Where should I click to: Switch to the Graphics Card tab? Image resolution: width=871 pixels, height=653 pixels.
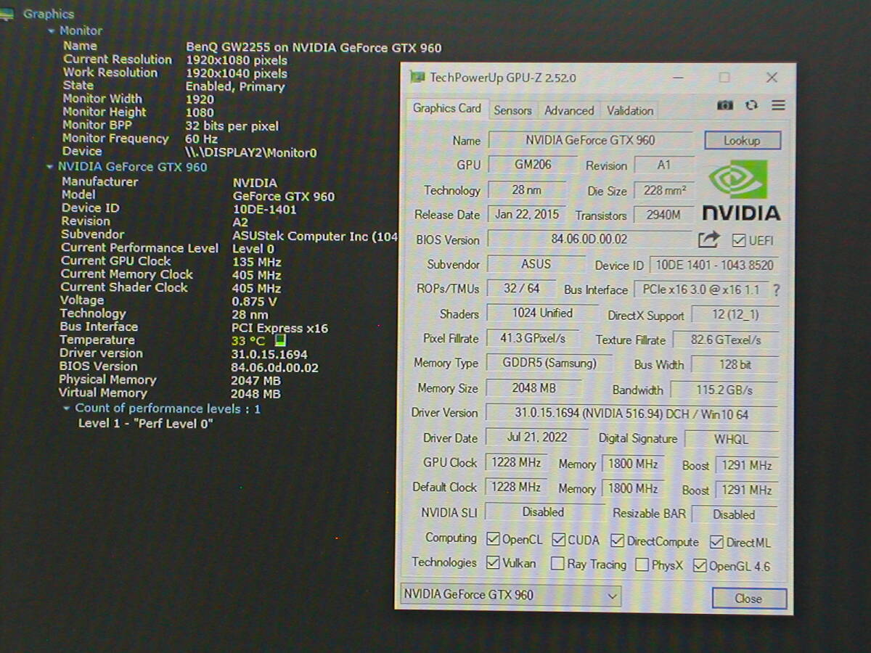pyautogui.click(x=447, y=108)
